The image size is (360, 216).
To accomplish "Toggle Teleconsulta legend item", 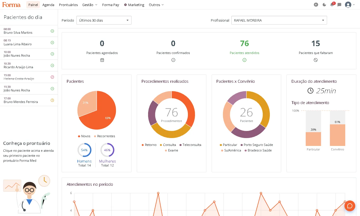I will click(x=190, y=145).
